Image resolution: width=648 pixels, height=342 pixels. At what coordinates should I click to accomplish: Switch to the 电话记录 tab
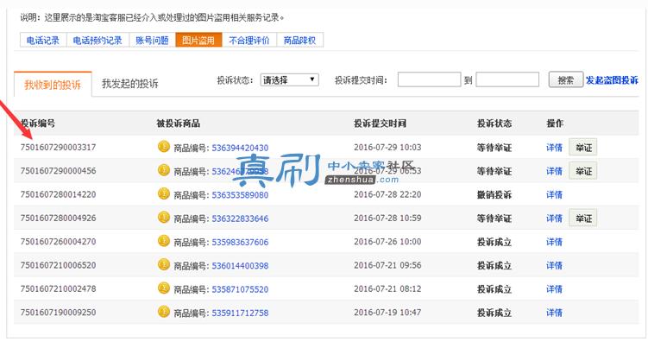(43, 40)
